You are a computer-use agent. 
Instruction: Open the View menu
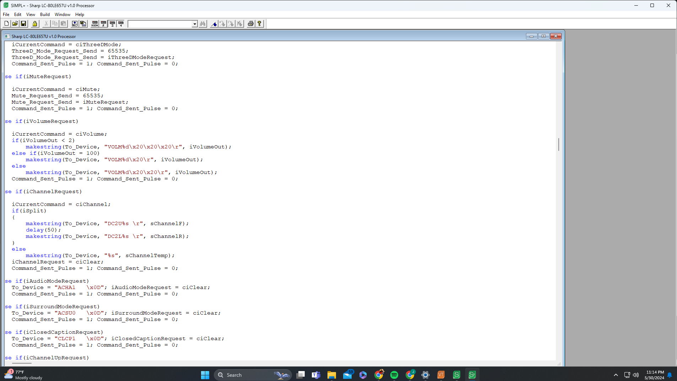pyautogui.click(x=31, y=15)
